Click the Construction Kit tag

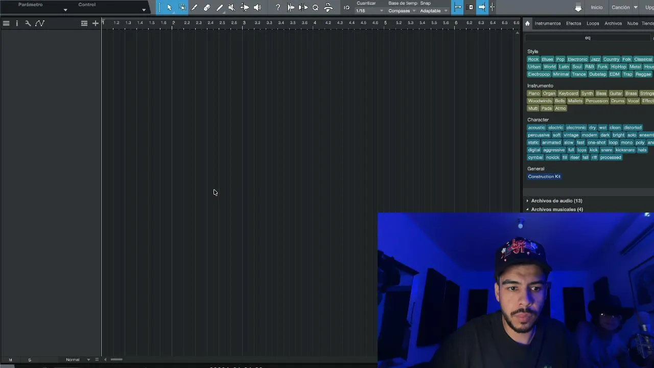click(x=544, y=177)
